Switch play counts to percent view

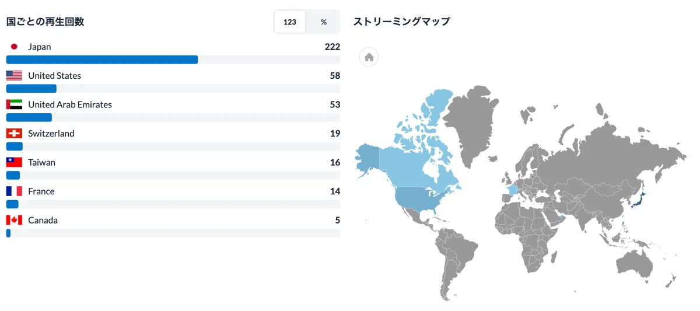point(323,22)
